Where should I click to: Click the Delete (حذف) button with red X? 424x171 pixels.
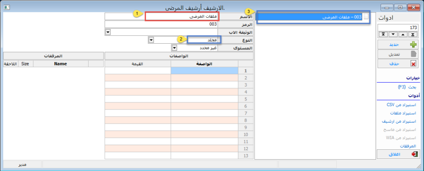[x=398, y=63]
